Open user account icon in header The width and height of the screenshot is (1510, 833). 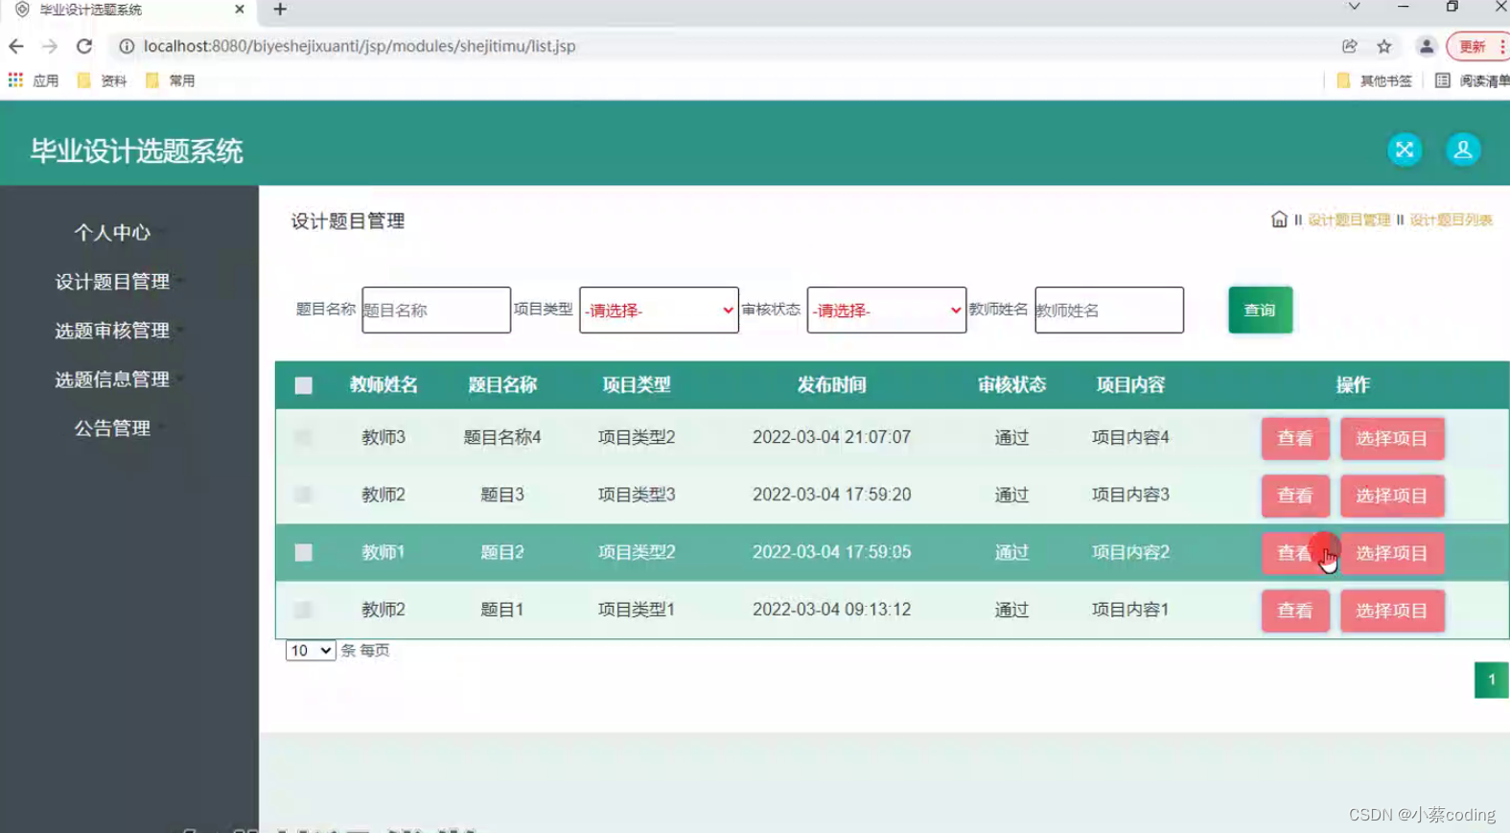[1463, 150]
